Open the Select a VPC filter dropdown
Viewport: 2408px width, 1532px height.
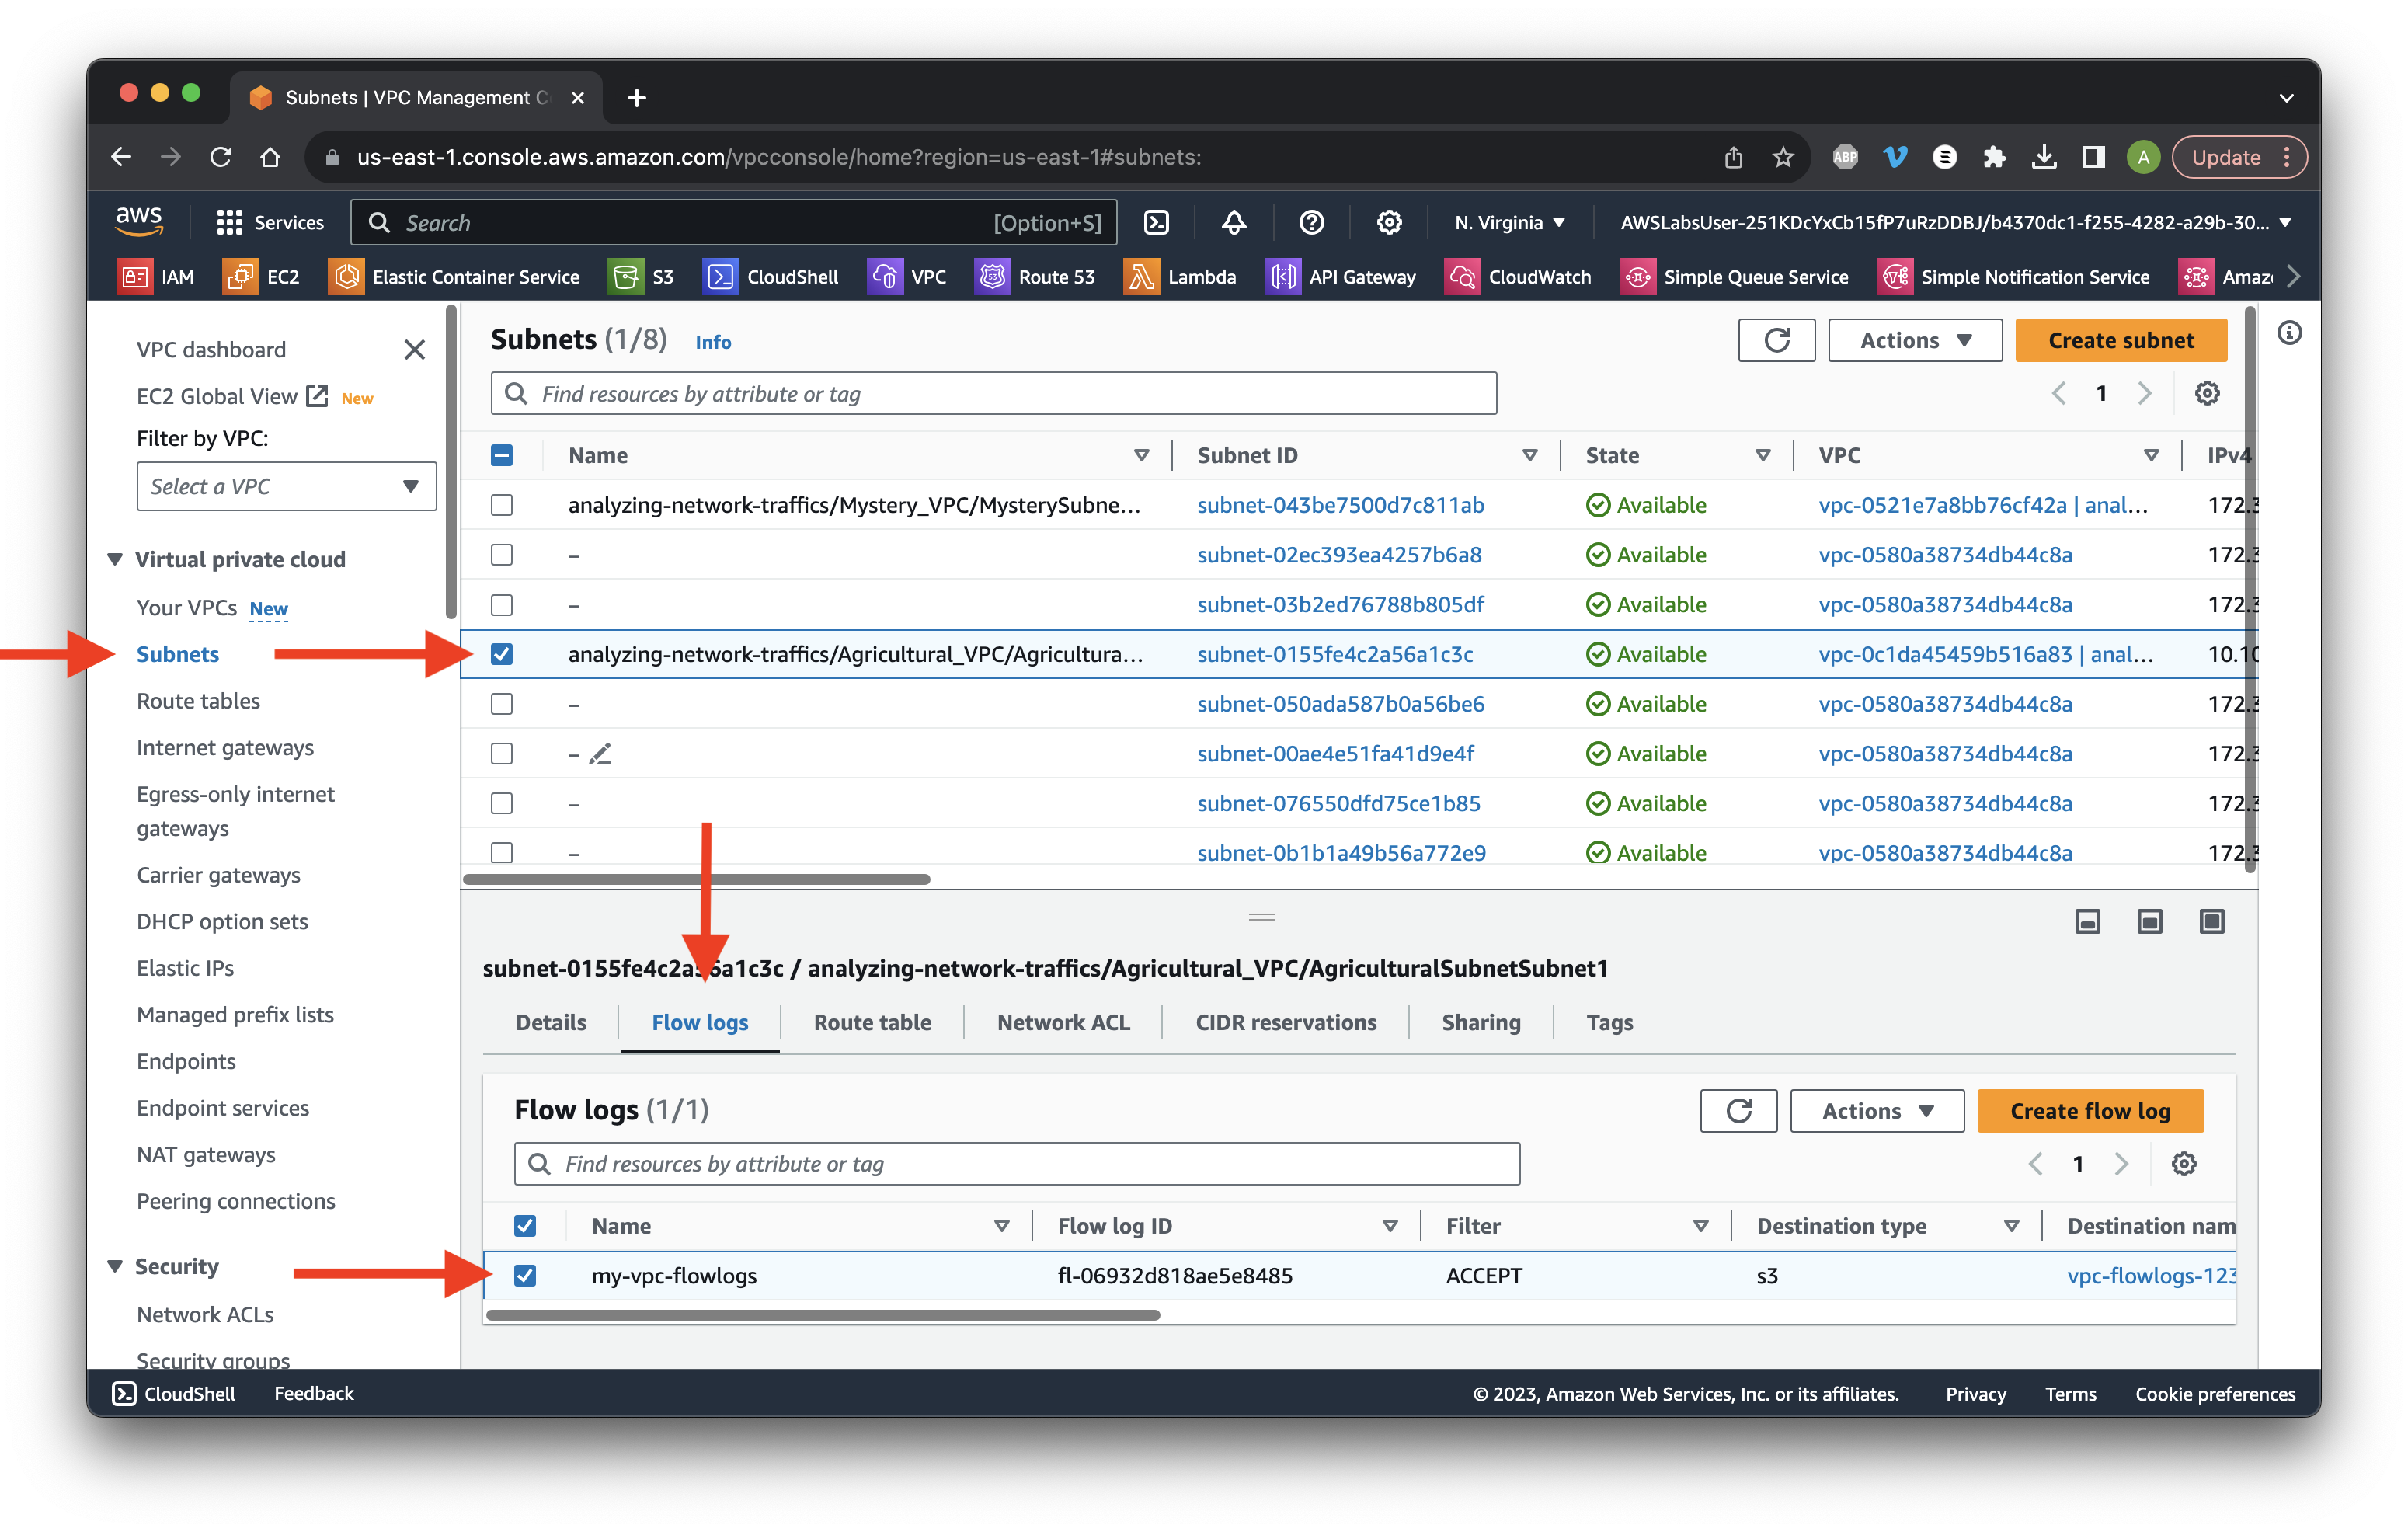coord(286,486)
